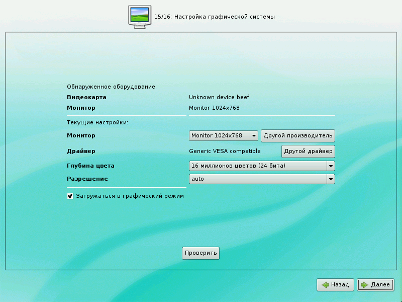This screenshot has width=402, height=302.
Task: Click the green forward arrow icon
Action: [x=365, y=285]
